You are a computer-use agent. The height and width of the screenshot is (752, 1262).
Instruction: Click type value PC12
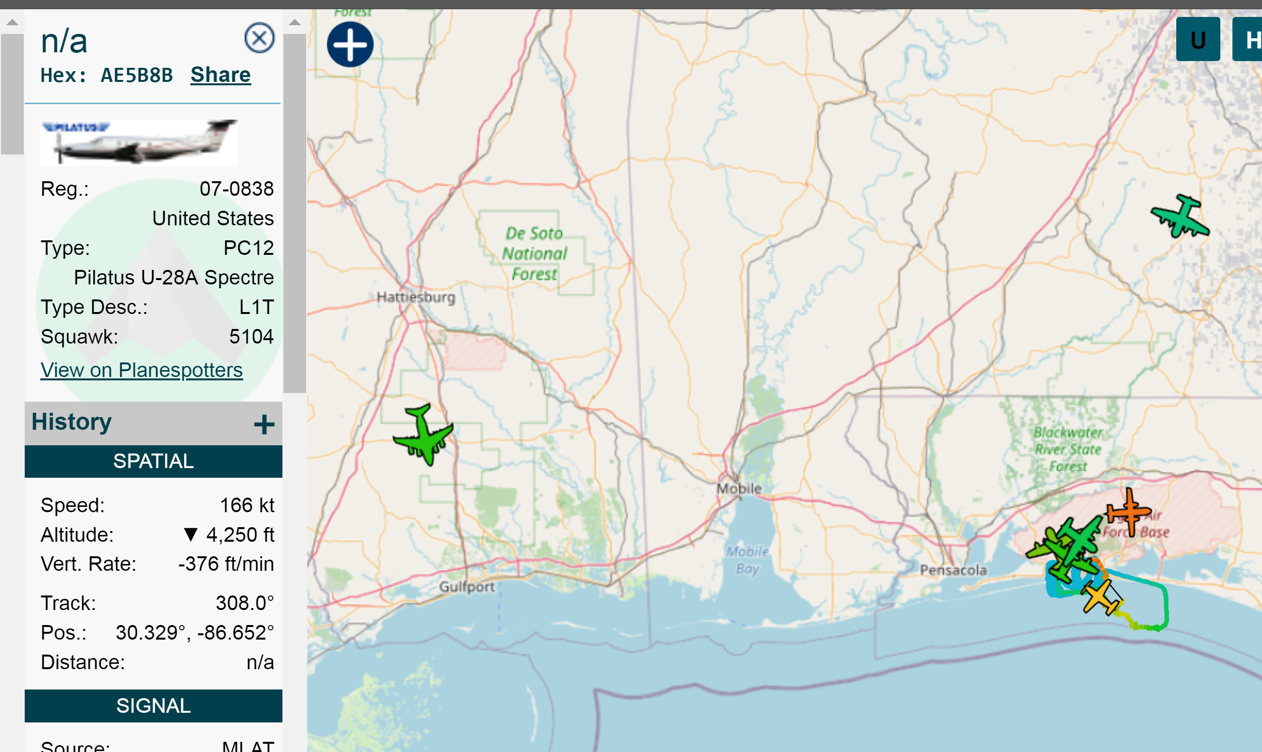(x=249, y=248)
